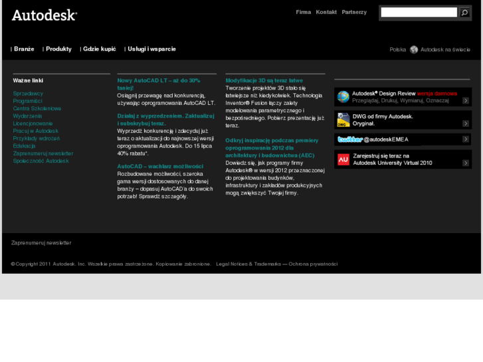483x362 pixels.
Task: Open the Gdzie kupić menu
Action: [100, 49]
